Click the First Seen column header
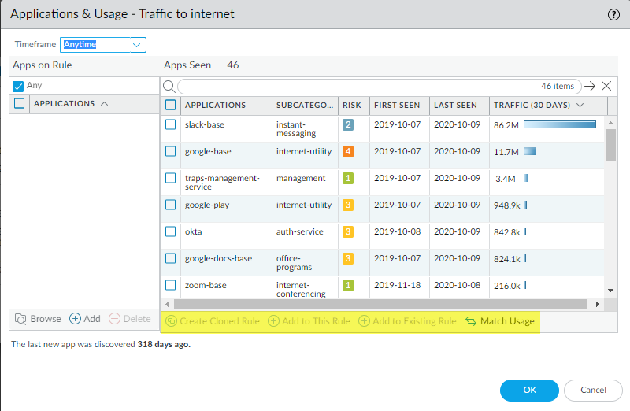The width and height of the screenshot is (630, 411). tap(397, 106)
